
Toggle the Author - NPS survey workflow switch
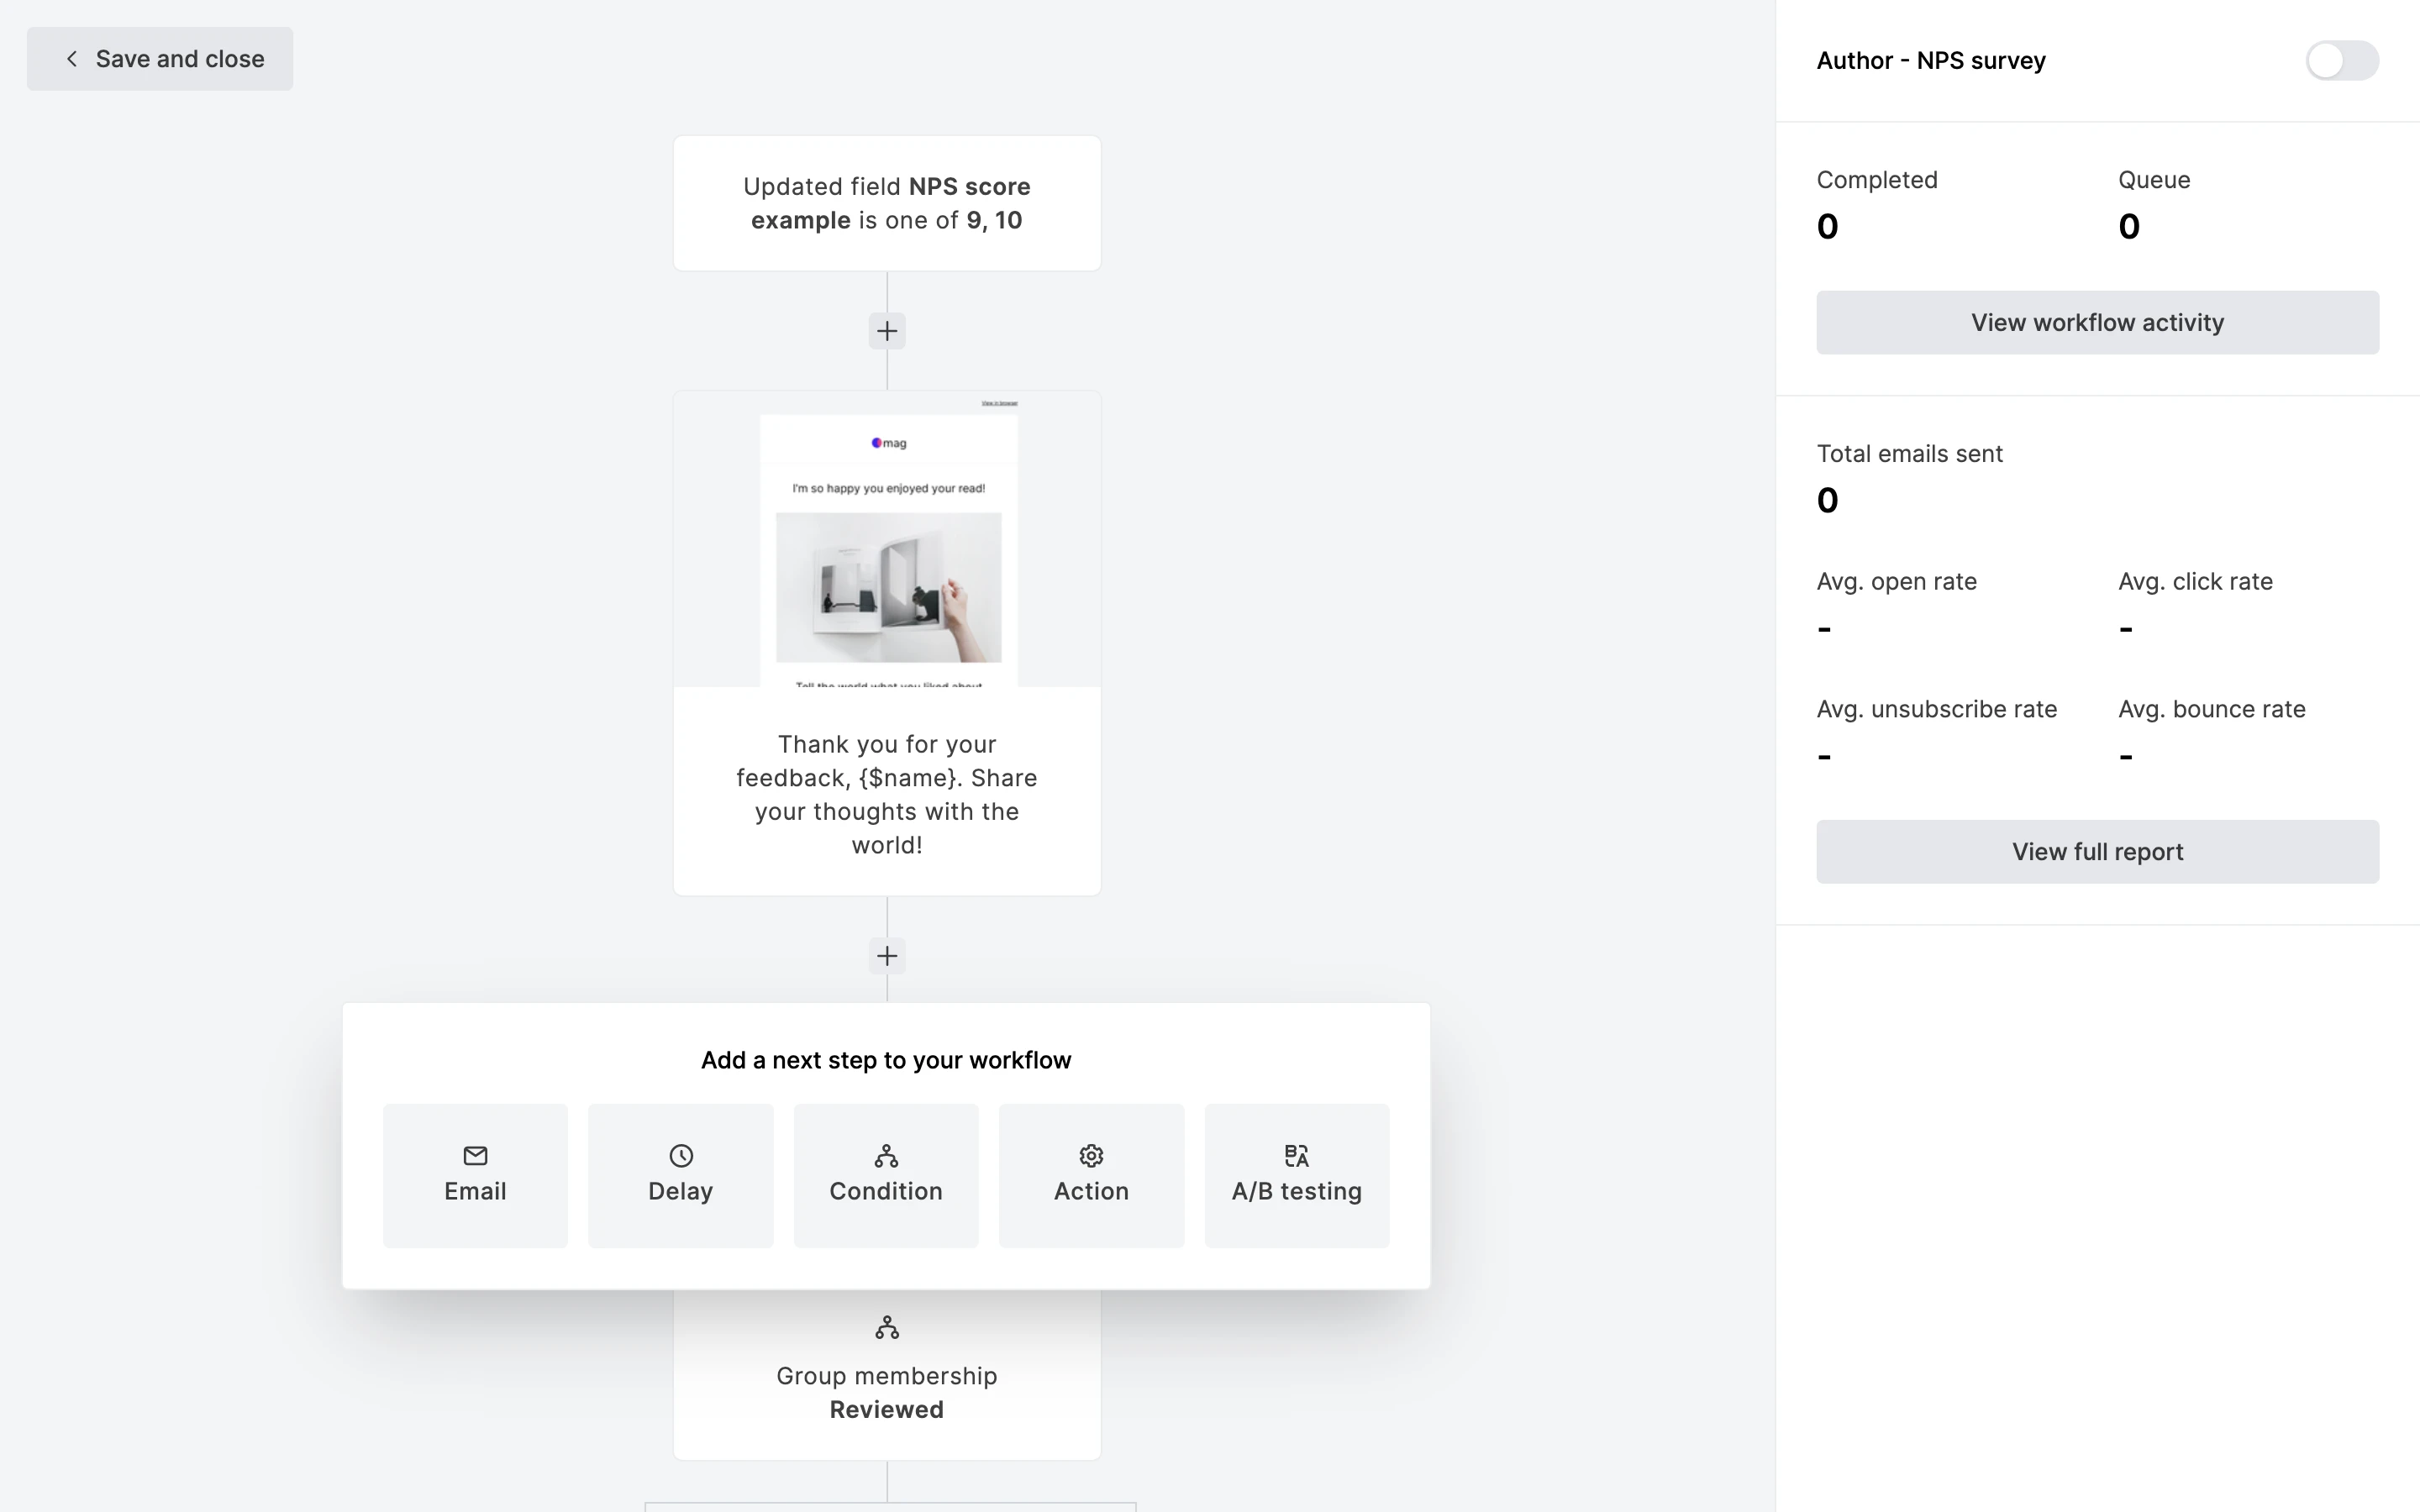pos(2341,60)
